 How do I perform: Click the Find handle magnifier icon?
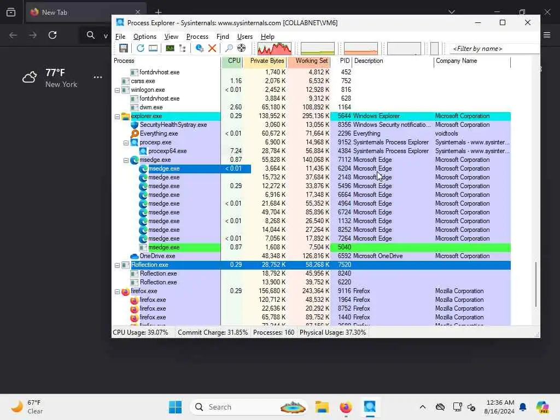[x=229, y=48]
